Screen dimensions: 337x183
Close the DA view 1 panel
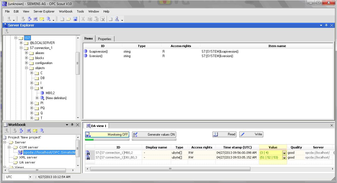click(x=332, y=126)
